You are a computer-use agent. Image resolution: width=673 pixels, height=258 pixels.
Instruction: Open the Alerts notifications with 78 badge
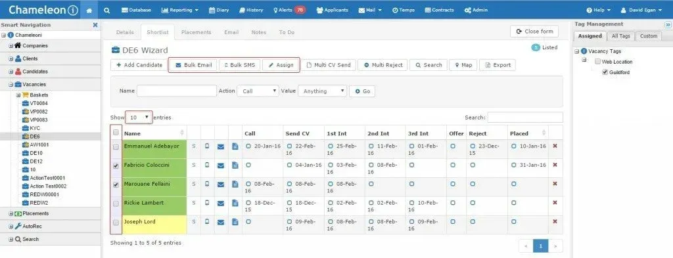point(289,10)
